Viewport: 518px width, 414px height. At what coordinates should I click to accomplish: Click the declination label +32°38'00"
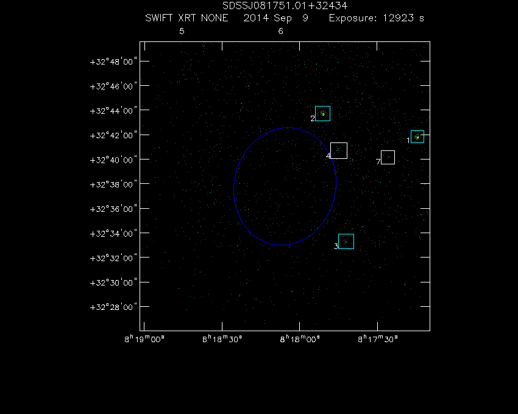click(x=113, y=184)
